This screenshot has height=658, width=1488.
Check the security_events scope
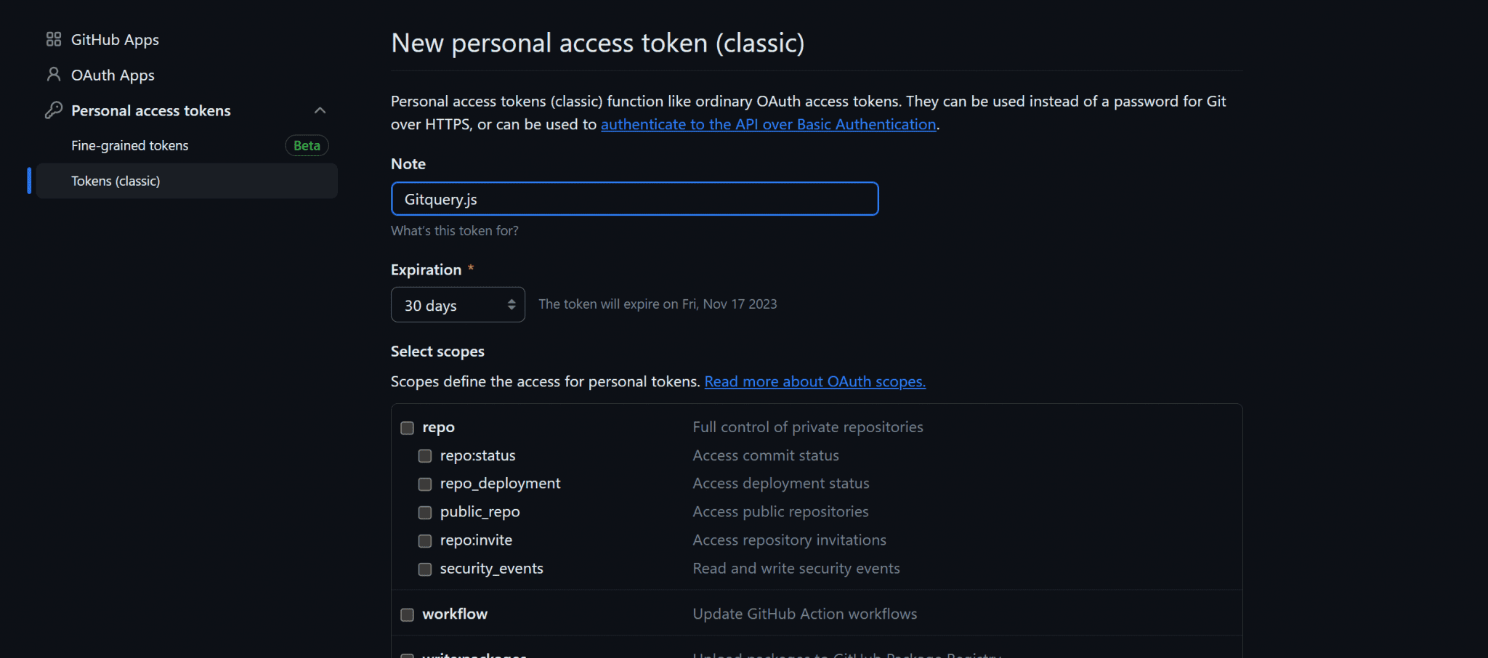424,569
